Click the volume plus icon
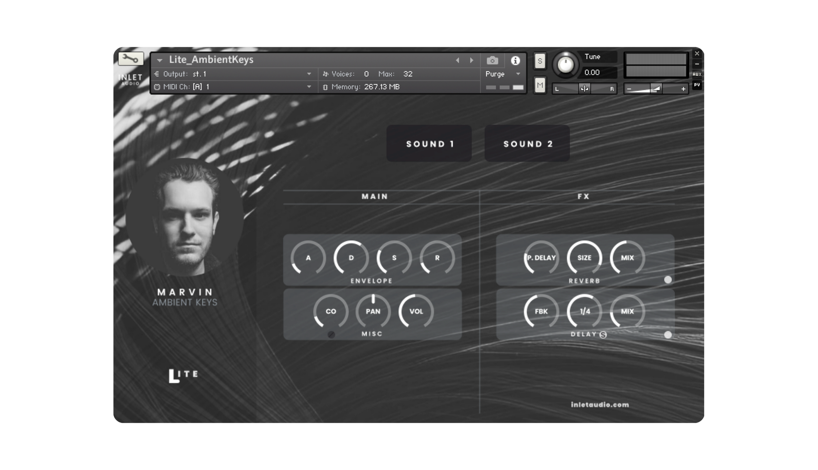This screenshot has height=470, width=818. [x=683, y=89]
